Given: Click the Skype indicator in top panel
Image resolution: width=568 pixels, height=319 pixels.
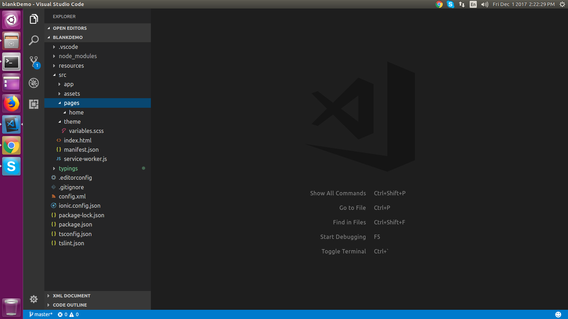Looking at the screenshot, I should tap(450, 4).
